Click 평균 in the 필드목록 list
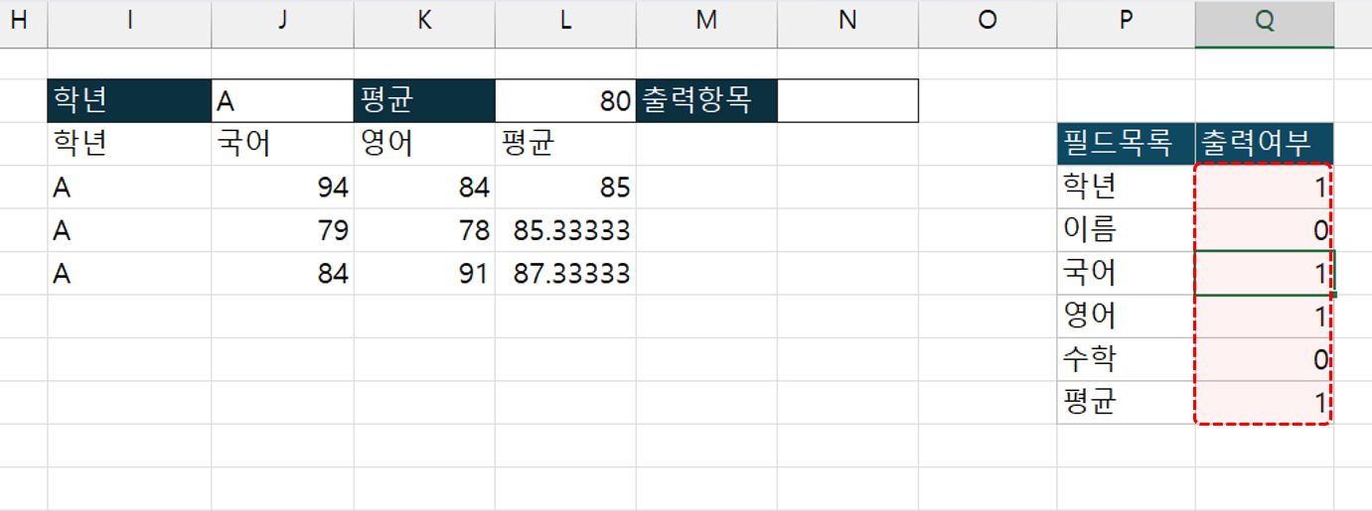The height and width of the screenshot is (511, 1372). (1126, 402)
